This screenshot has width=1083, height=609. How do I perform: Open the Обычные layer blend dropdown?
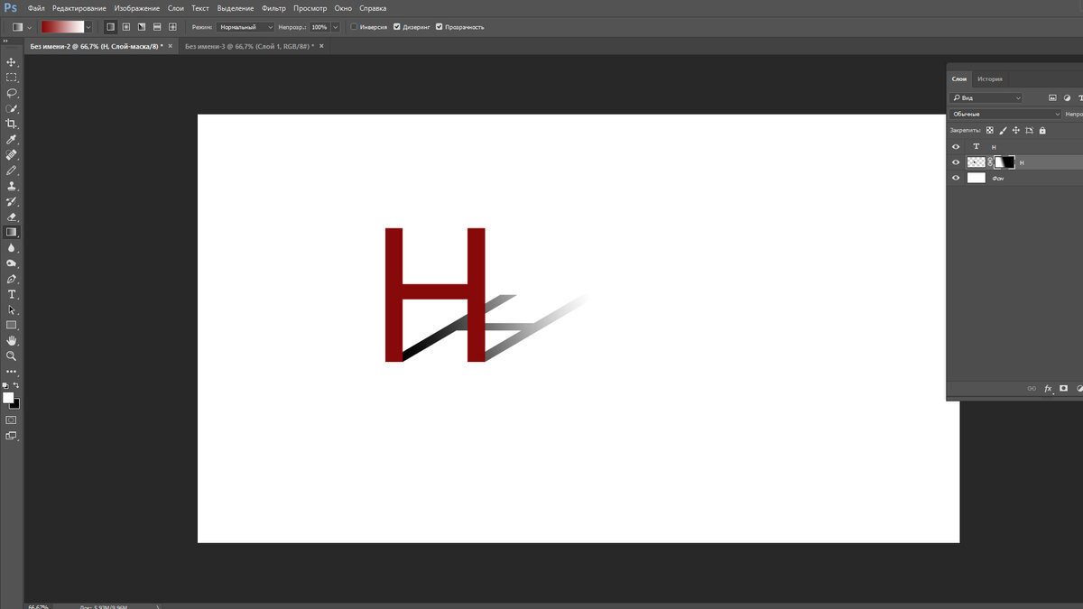[x=1005, y=115]
